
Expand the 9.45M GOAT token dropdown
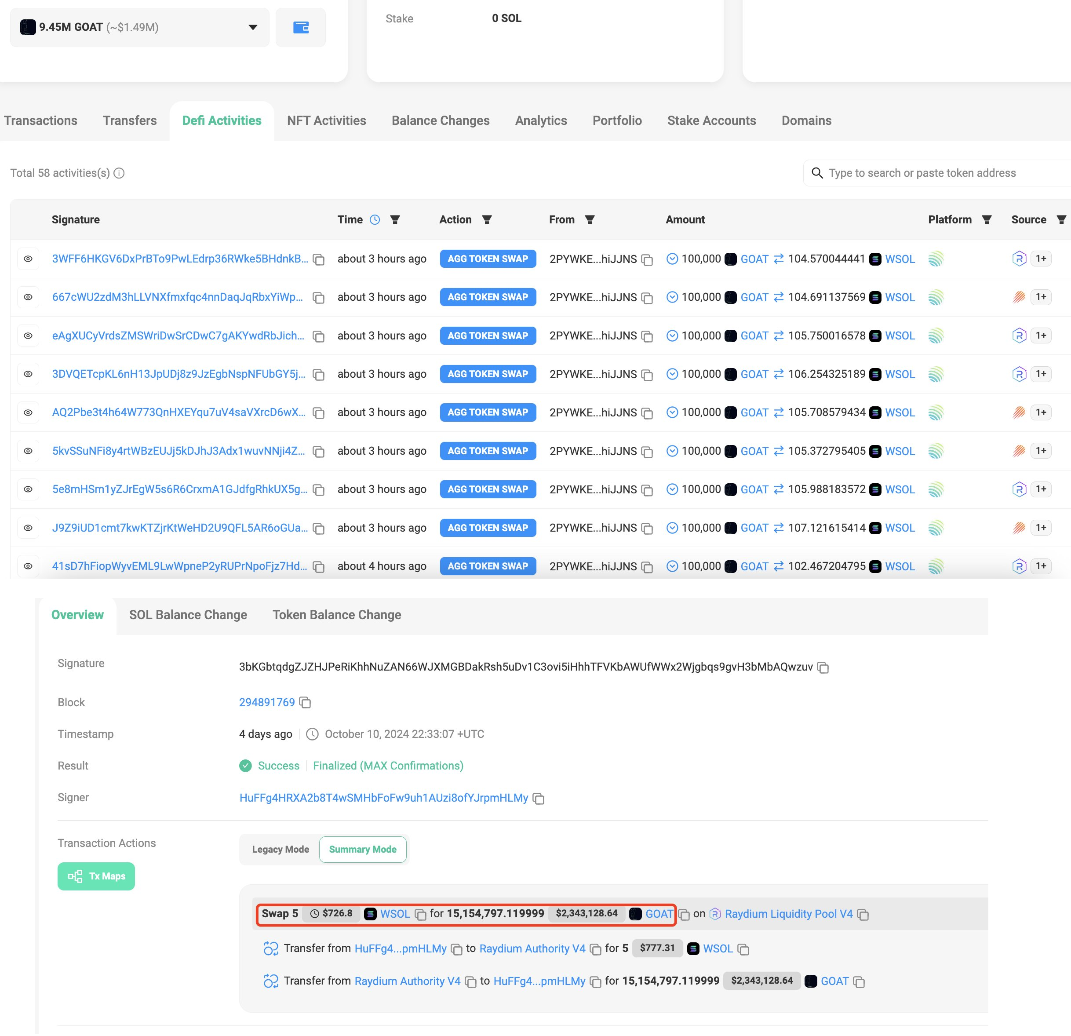click(252, 27)
